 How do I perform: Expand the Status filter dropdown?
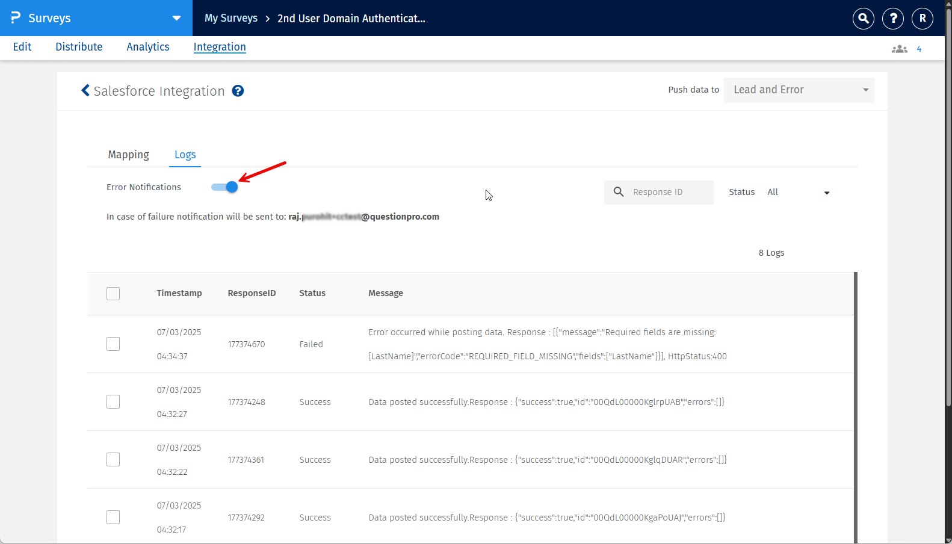click(798, 193)
